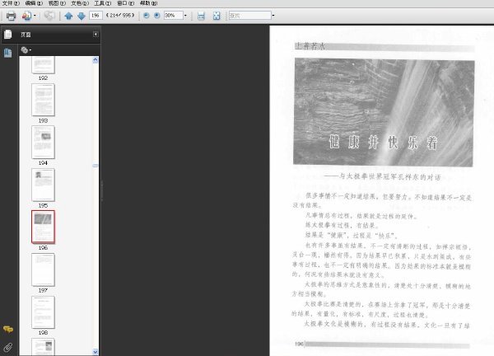Click the header text 上善若水
This screenshot has width=494, height=356.
click(x=310, y=46)
